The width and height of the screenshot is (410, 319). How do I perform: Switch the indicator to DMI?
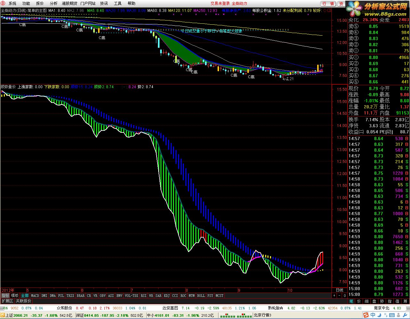(44, 296)
